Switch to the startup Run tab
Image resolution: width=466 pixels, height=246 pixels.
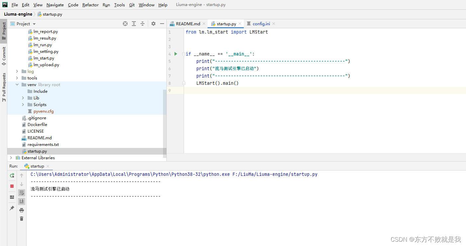tap(37, 166)
